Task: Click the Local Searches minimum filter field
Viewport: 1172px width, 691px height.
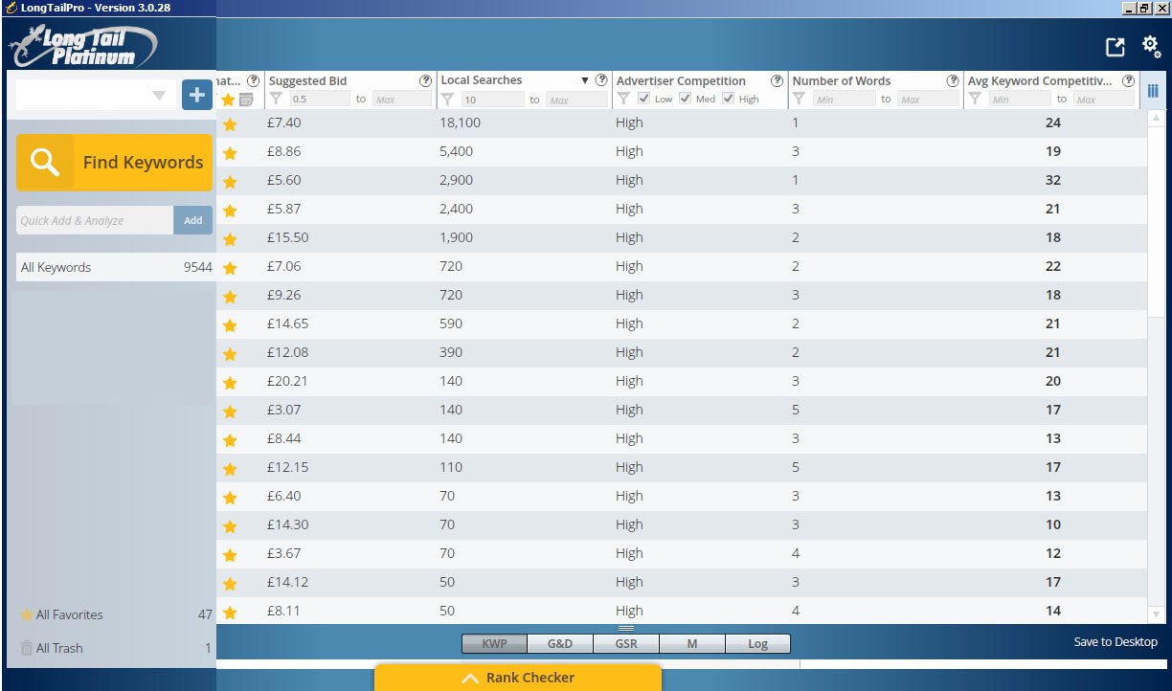Action: point(492,100)
